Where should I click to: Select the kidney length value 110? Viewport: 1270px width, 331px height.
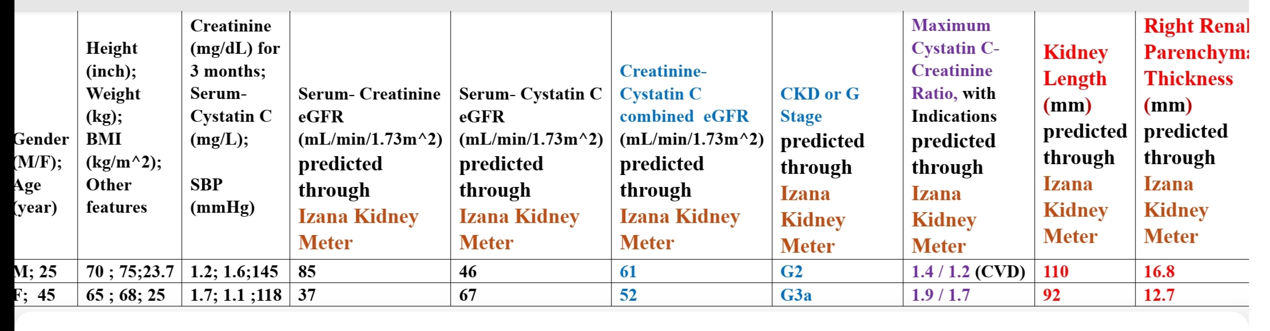[x=1055, y=272]
